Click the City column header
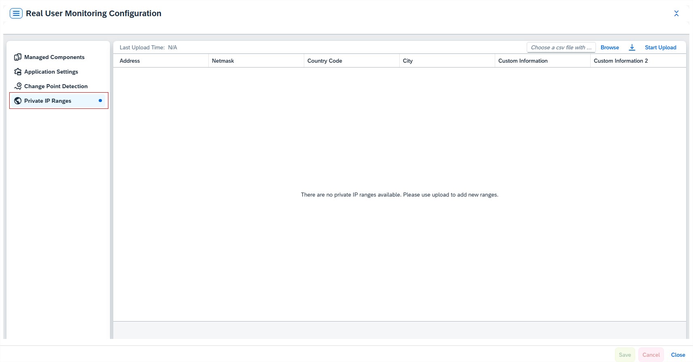Viewport: 693px width, 362px height. [408, 61]
